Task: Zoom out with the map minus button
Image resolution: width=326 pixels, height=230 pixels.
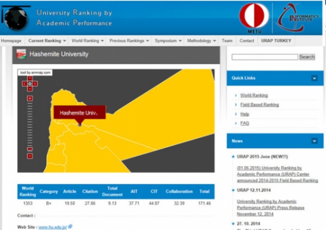Action: pyautogui.click(x=30, y=156)
